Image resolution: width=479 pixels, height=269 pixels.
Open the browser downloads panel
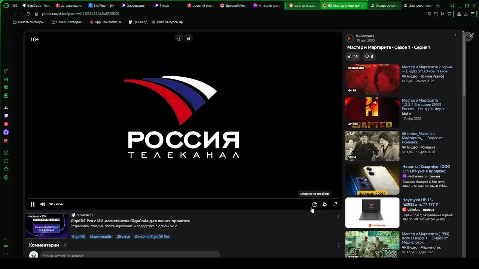(x=466, y=14)
